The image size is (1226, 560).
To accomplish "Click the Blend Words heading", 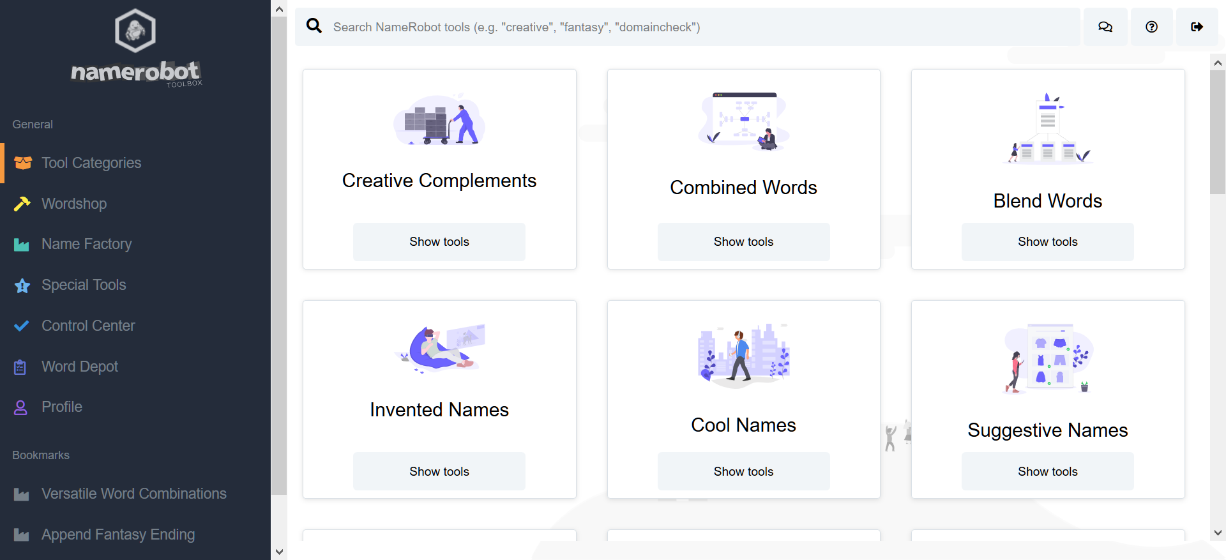I will tap(1048, 201).
